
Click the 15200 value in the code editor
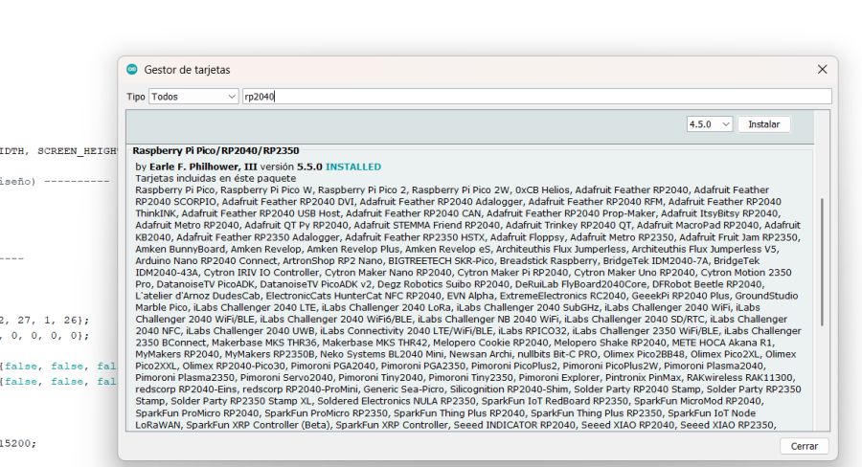(x=14, y=443)
